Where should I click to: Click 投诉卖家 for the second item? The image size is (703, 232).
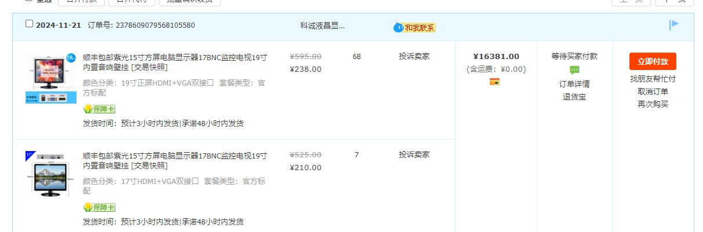414,154
